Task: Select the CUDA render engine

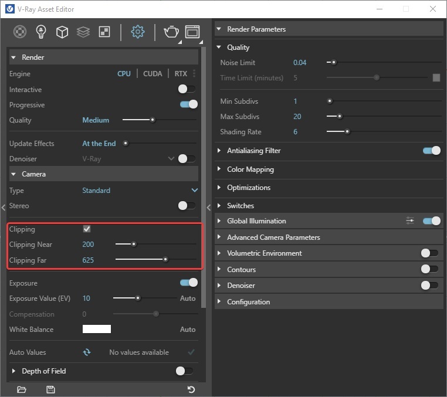Action: pyautogui.click(x=153, y=73)
